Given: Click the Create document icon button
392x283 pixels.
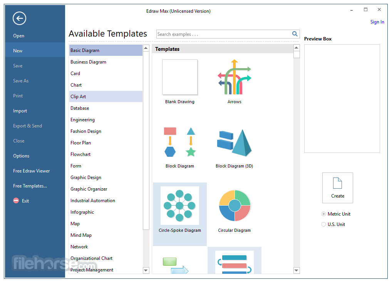Looking at the screenshot, I should (337, 188).
